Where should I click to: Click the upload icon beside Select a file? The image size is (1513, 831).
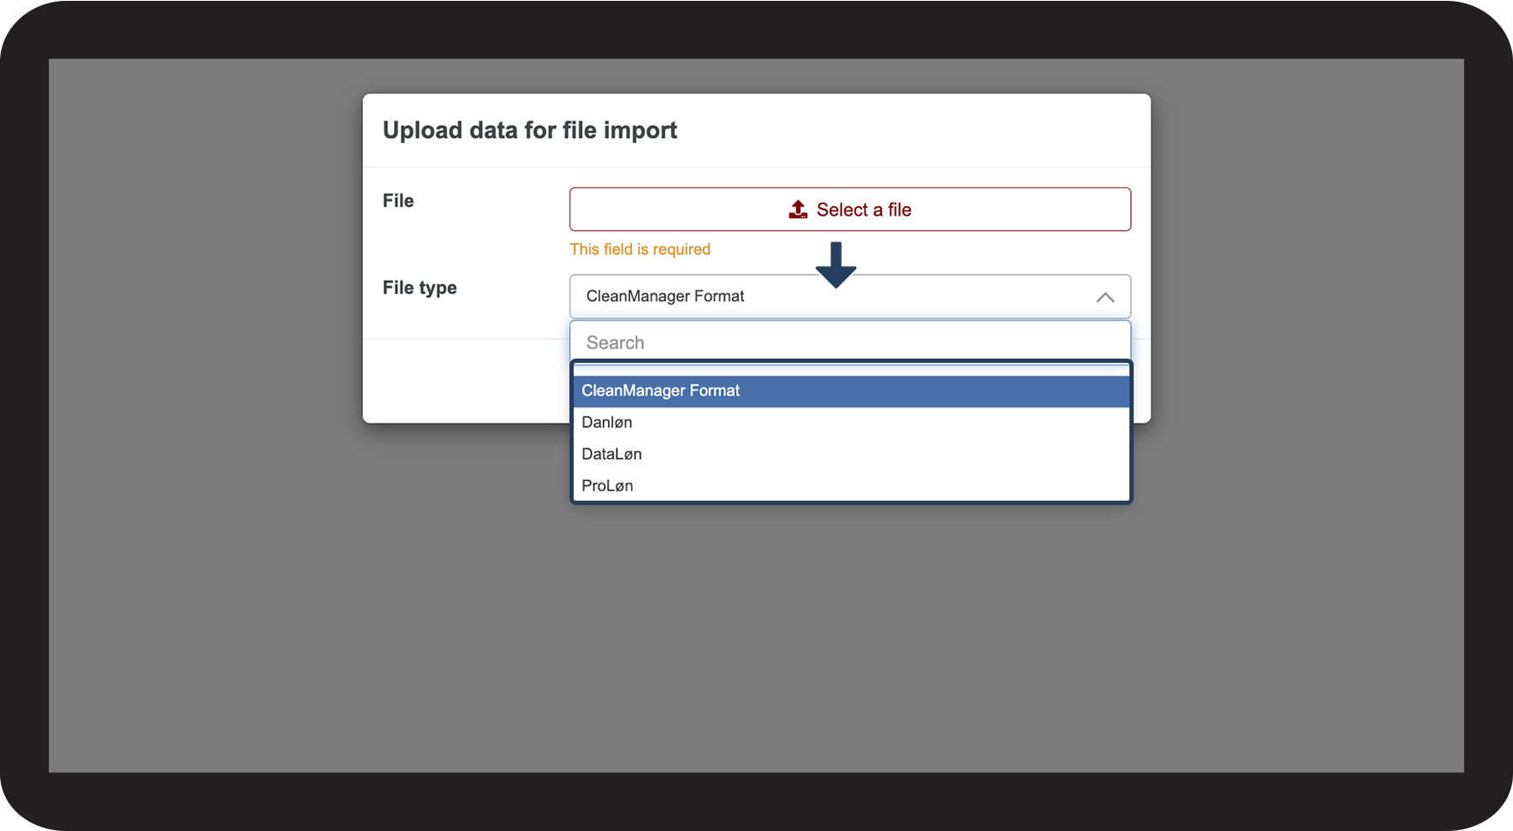(798, 210)
